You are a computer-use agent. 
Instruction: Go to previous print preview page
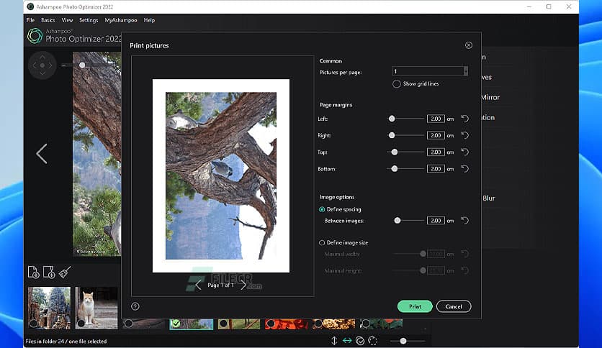(198, 285)
